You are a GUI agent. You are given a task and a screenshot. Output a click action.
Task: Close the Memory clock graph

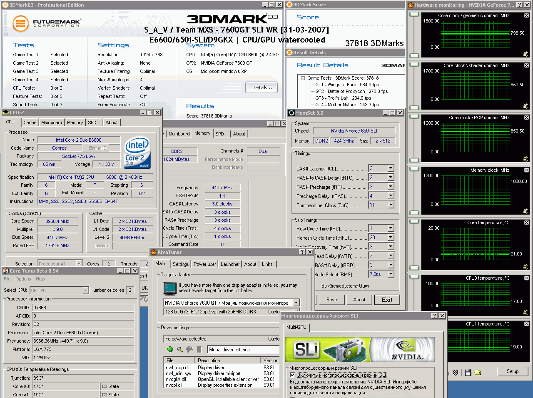526,170
